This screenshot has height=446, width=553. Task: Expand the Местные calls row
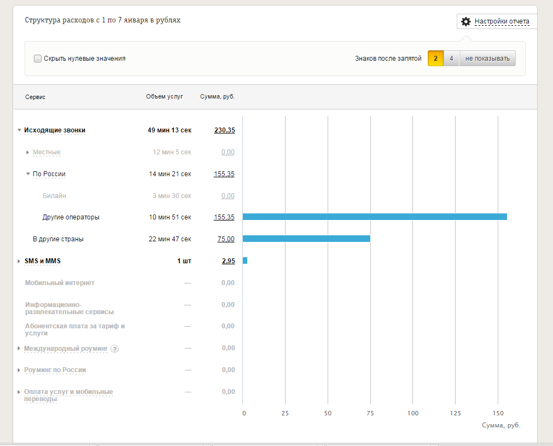point(28,152)
